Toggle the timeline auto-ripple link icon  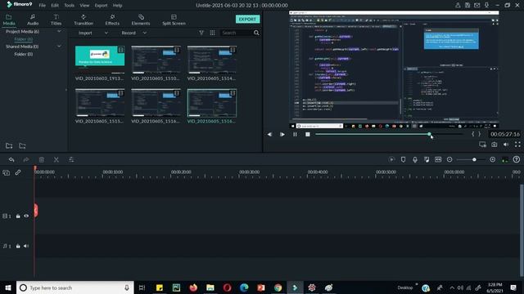pos(18,172)
